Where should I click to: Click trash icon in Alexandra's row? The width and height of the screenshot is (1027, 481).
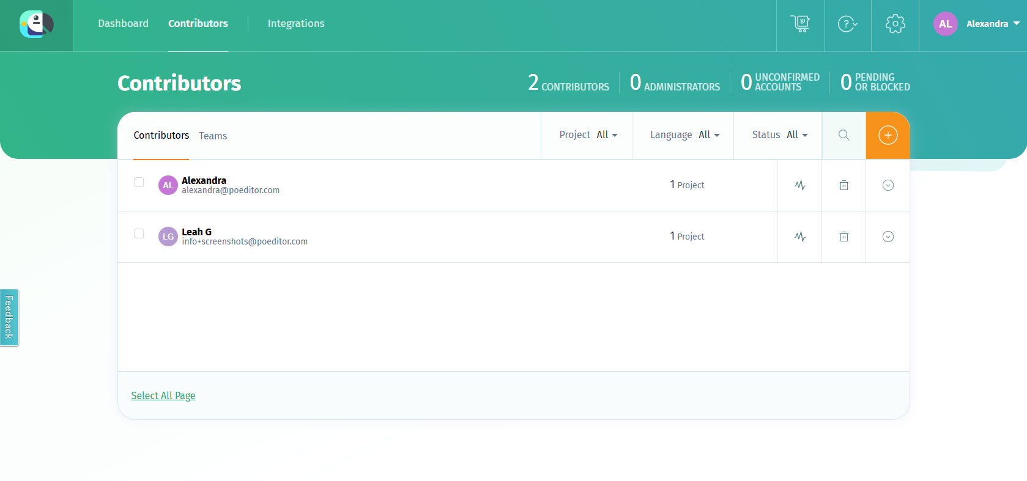pyautogui.click(x=843, y=185)
